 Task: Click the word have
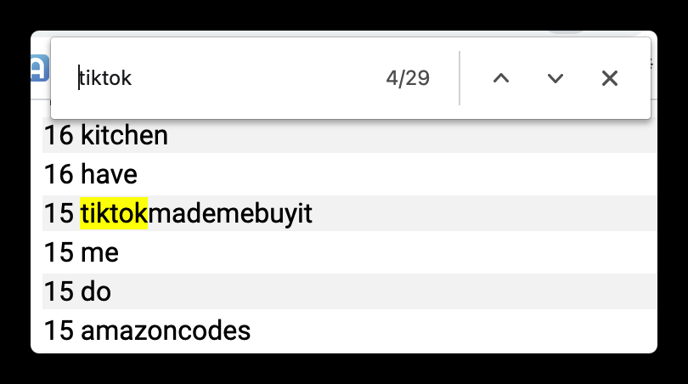point(109,175)
